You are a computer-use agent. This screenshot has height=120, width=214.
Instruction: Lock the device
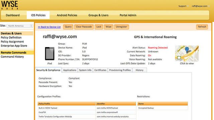[x=99, y=27]
